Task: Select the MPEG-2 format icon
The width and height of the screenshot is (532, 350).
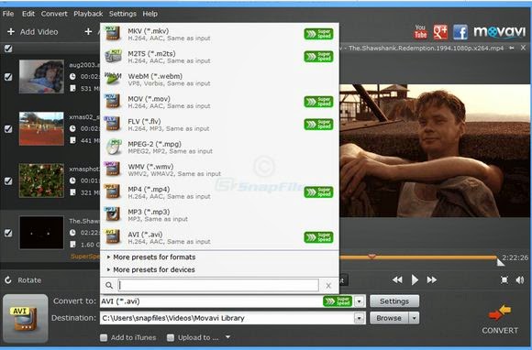Action: (x=114, y=147)
